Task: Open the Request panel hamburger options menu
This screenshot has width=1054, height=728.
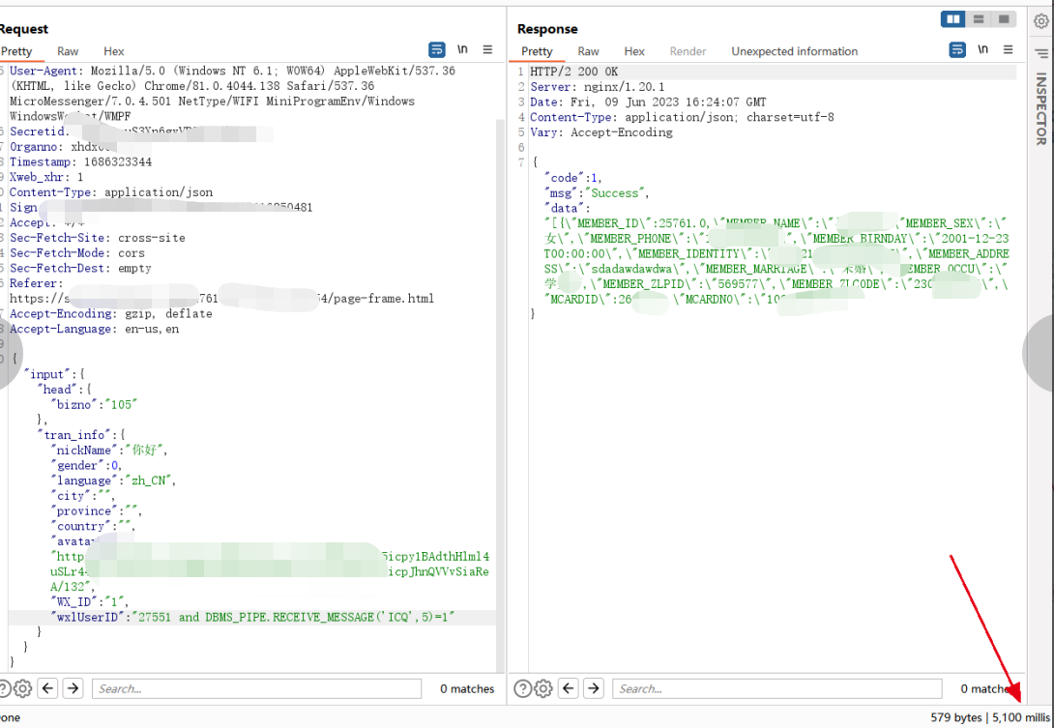Action: click(487, 49)
